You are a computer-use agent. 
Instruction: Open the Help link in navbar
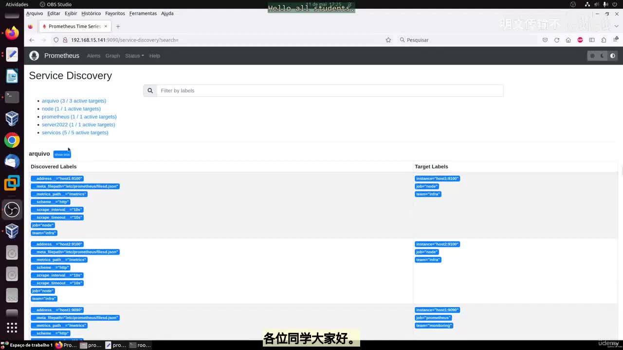[154, 56]
